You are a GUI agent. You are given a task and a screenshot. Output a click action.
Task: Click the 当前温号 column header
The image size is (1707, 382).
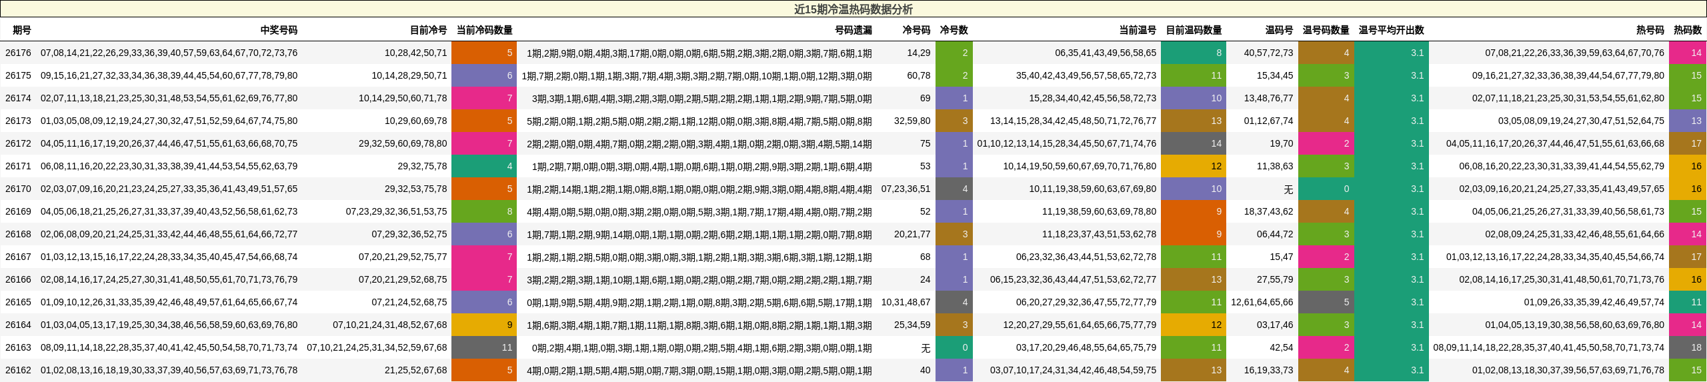pos(1138,30)
